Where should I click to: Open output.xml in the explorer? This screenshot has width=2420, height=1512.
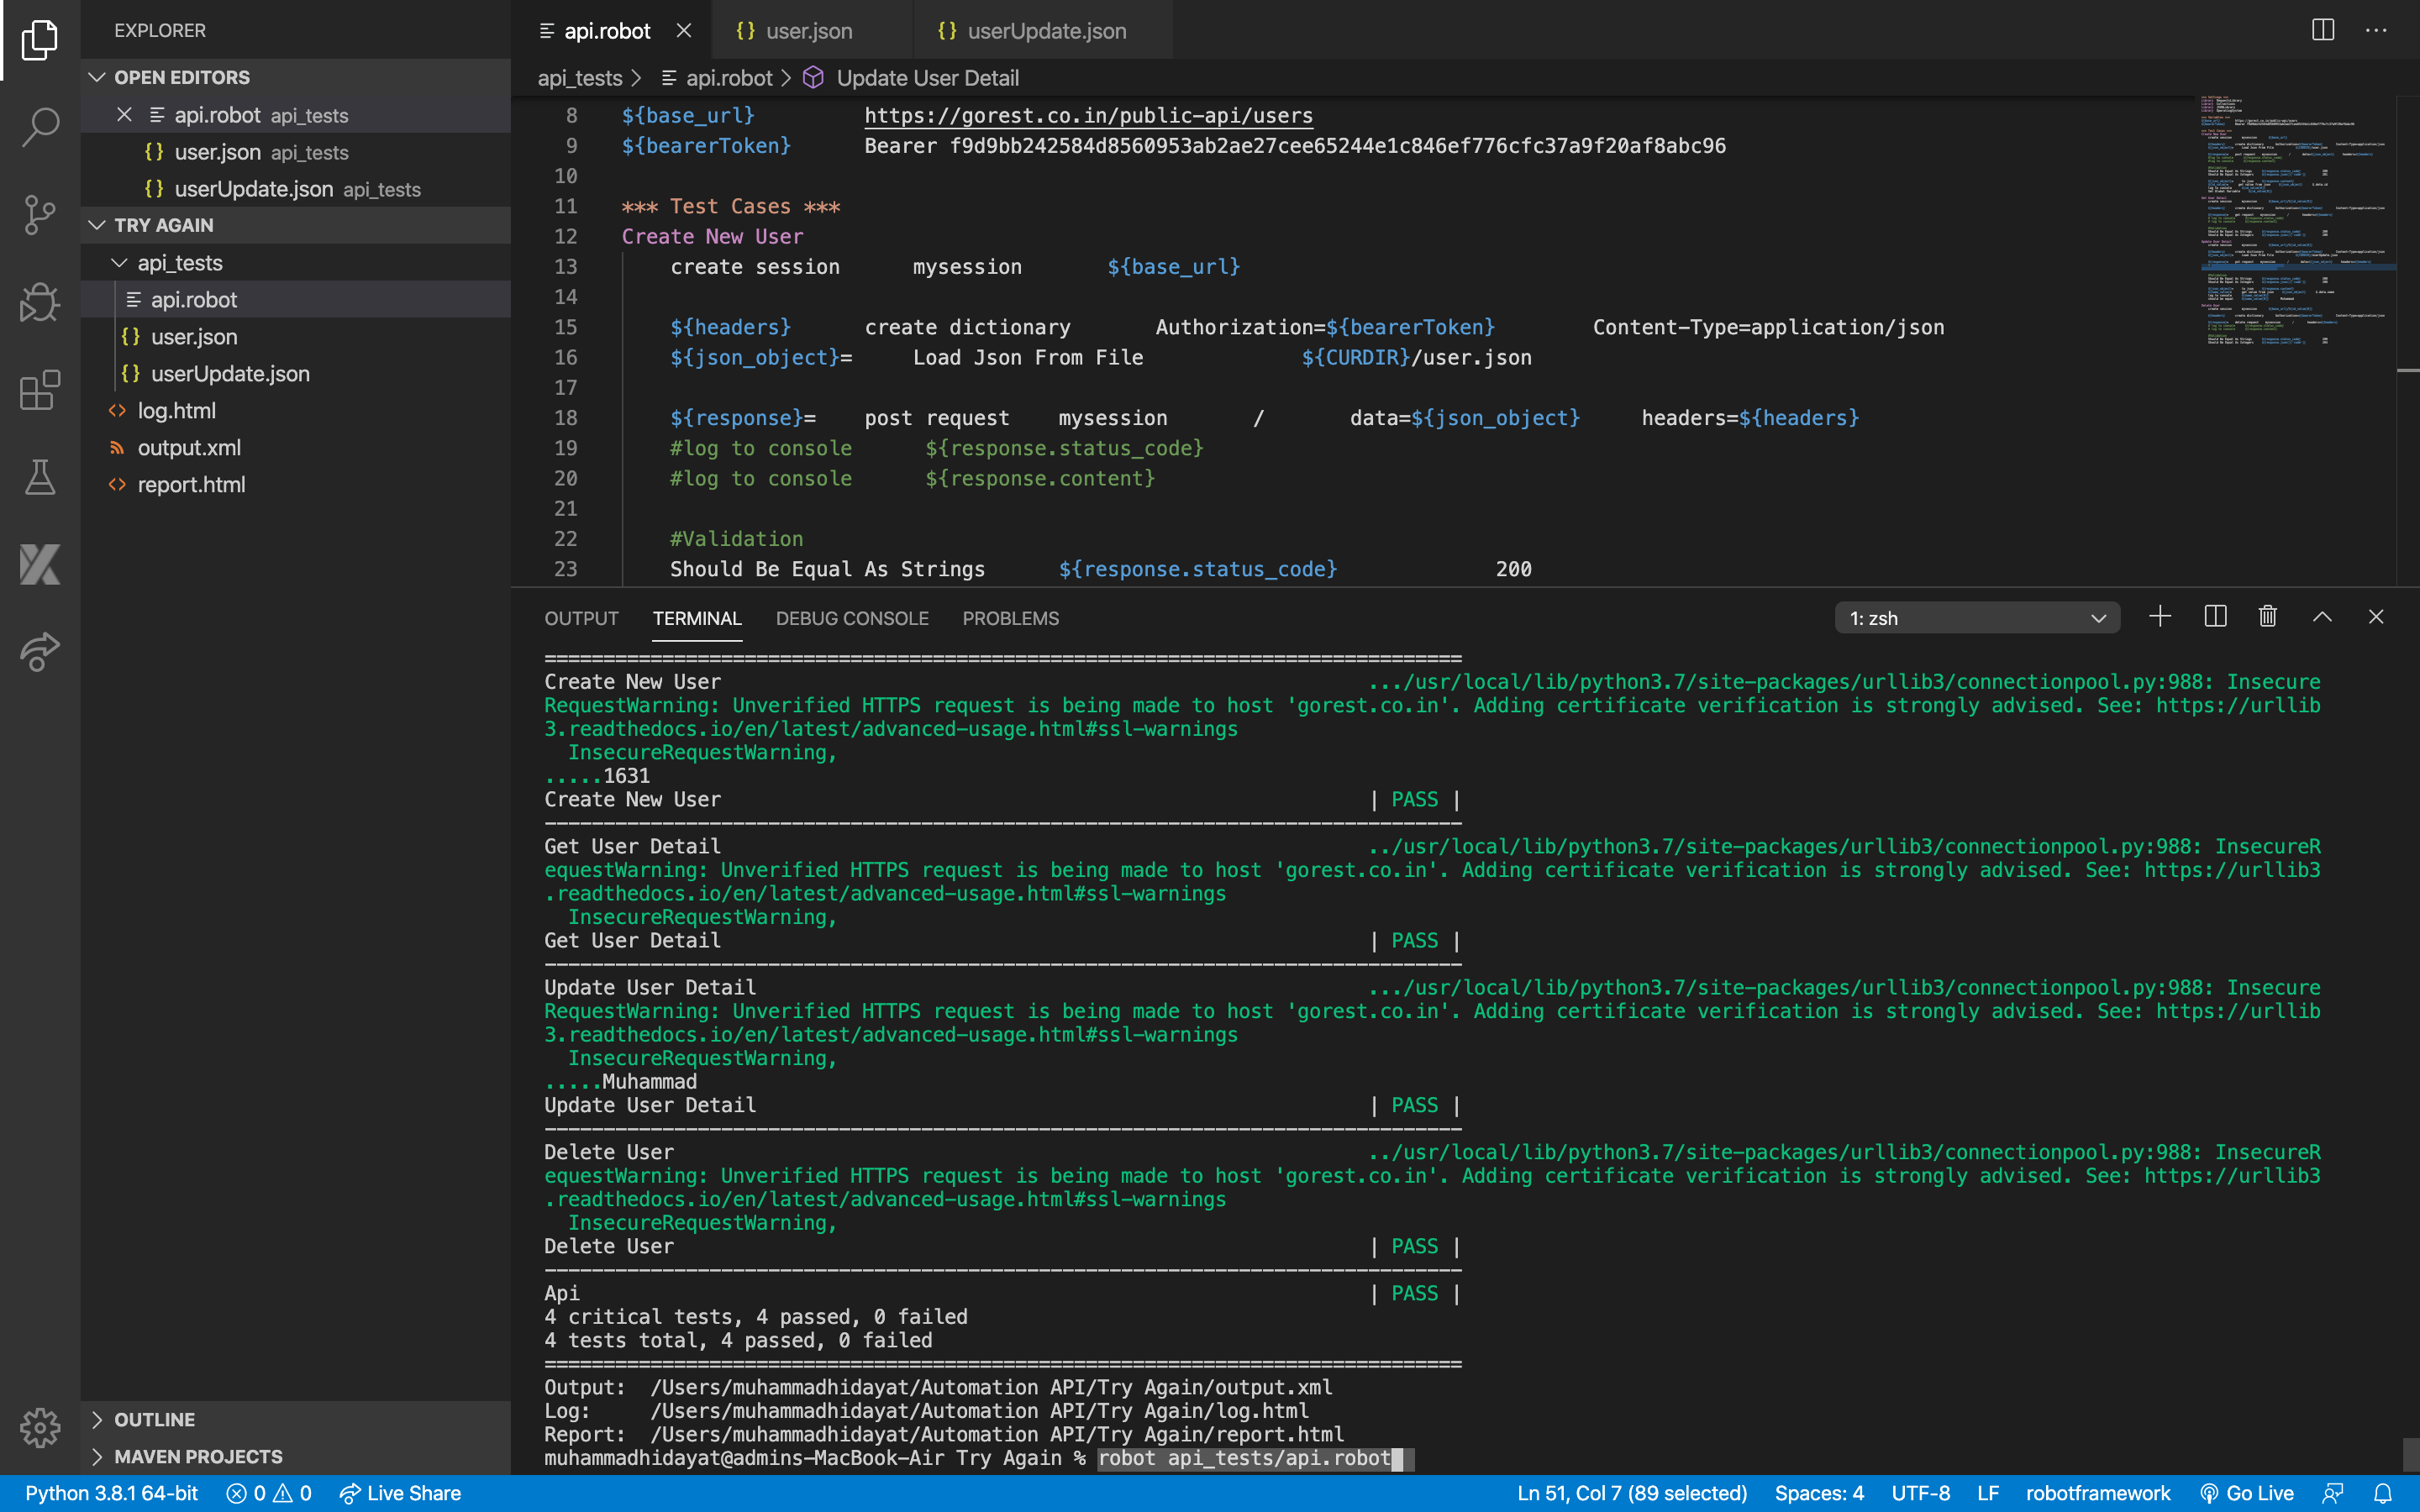coord(296,448)
